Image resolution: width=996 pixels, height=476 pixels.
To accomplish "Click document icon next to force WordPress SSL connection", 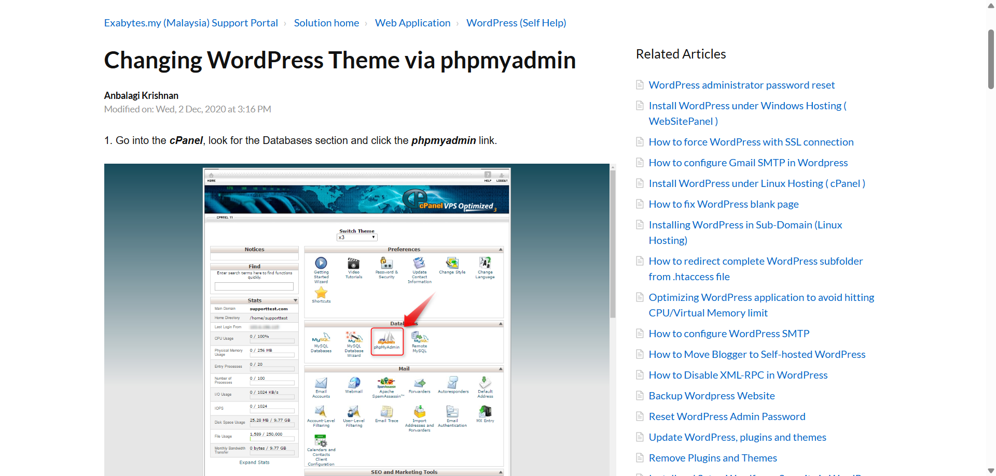I will 640,141.
